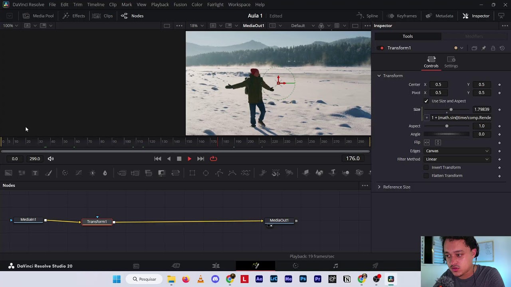Enable Invert Transform checkbox

click(426, 167)
